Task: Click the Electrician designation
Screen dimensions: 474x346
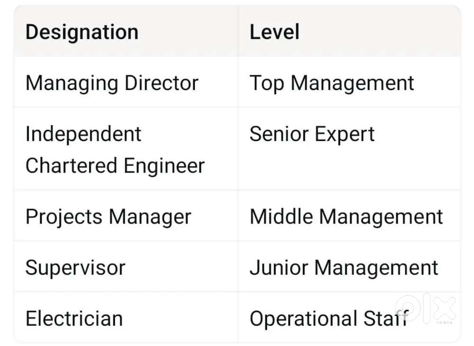Action: coord(74,319)
